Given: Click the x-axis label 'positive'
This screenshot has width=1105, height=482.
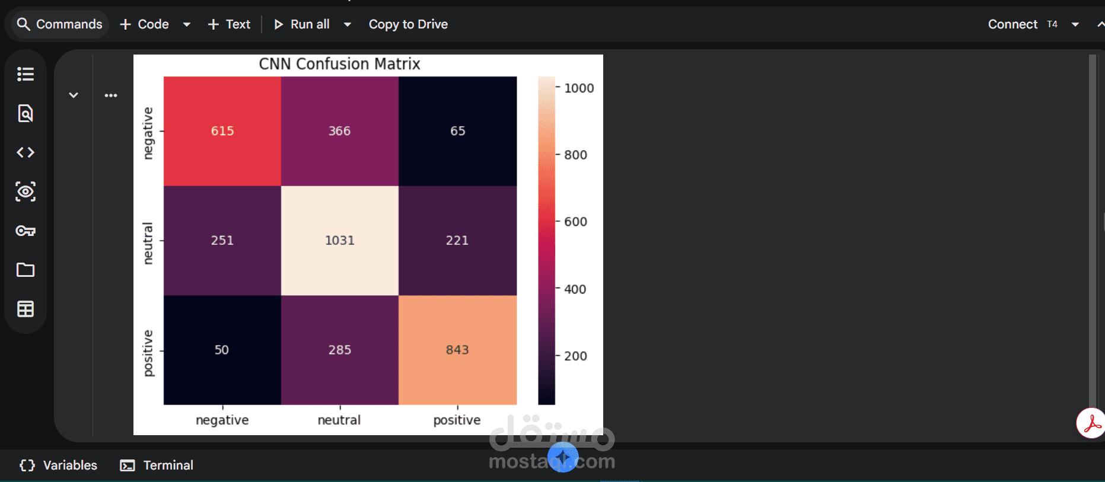Looking at the screenshot, I should [457, 420].
